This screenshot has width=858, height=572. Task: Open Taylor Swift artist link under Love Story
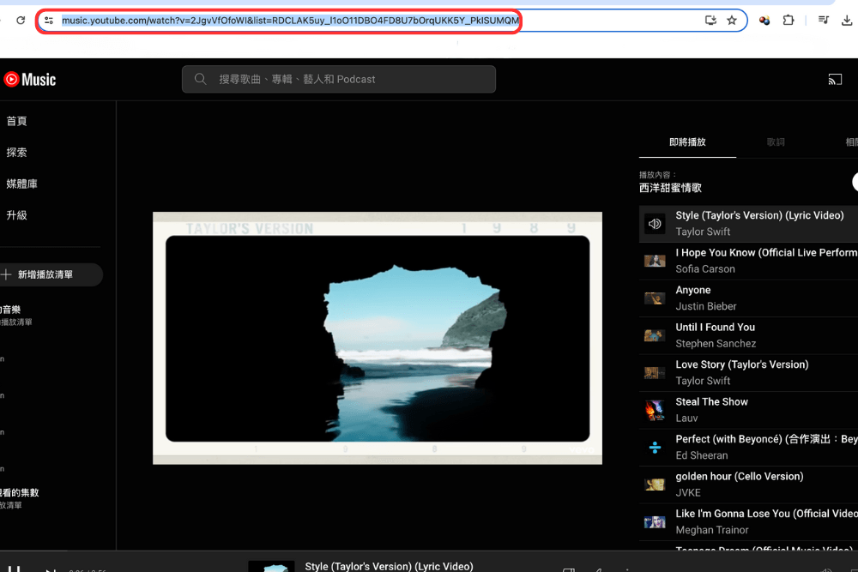[x=703, y=381]
